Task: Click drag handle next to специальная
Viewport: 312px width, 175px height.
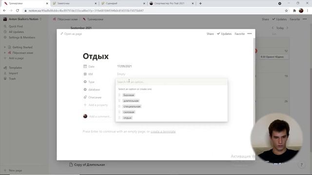Action: [x=119, y=106]
